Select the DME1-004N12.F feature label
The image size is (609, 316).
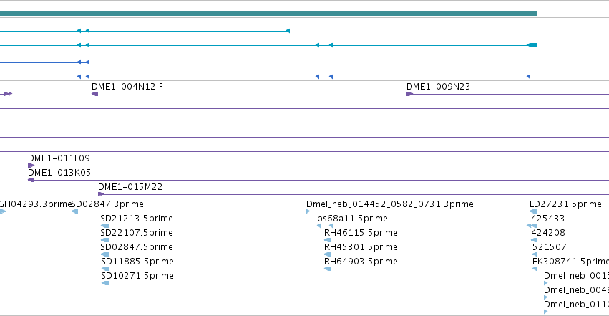tap(127, 87)
